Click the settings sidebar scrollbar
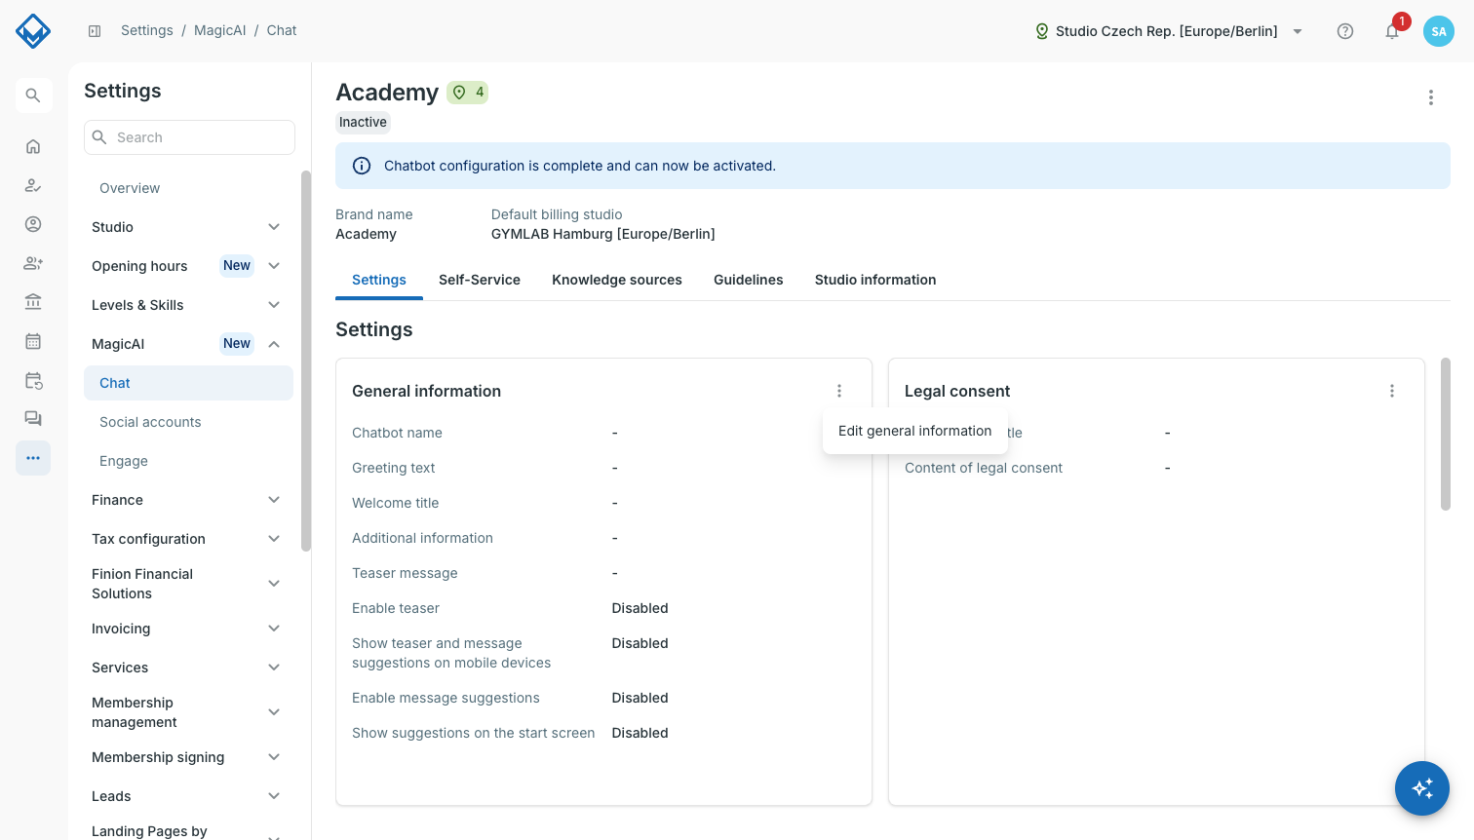This screenshot has height=840, width=1474. tap(306, 361)
